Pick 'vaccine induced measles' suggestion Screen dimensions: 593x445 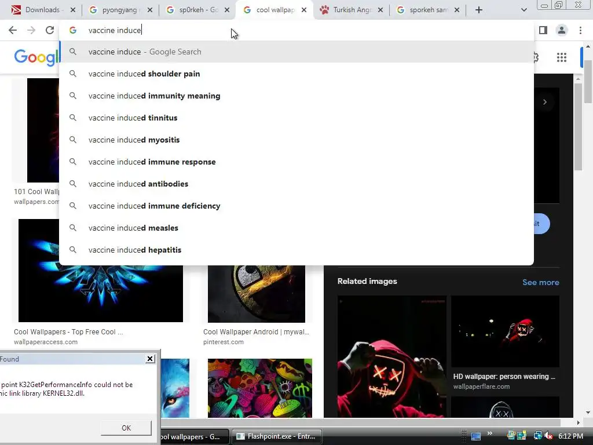pyautogui.click(x=296, y=228)
